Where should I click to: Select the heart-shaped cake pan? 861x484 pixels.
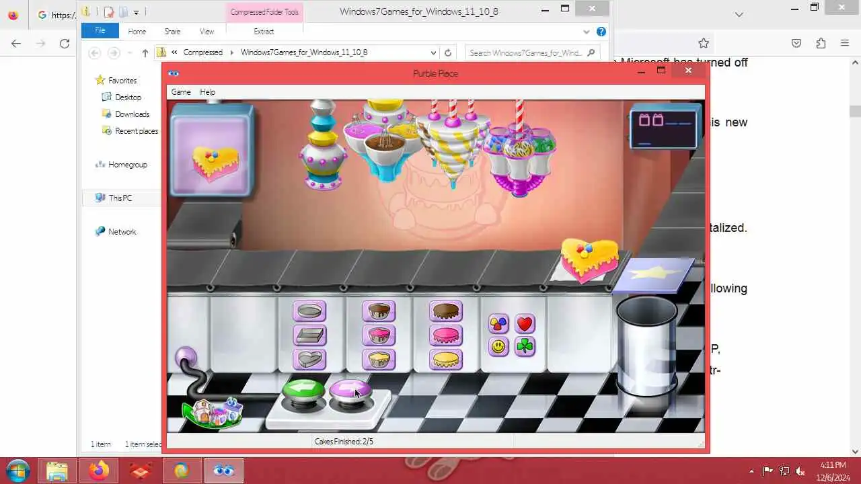tap(309, 360)
